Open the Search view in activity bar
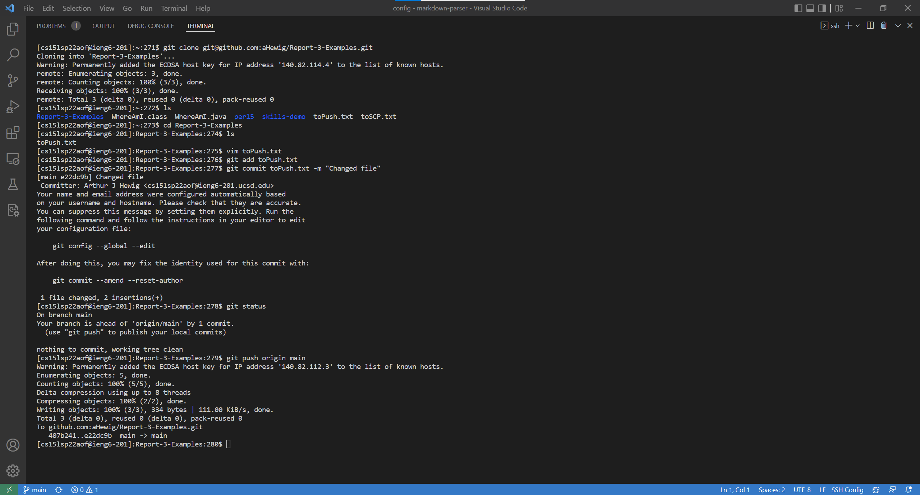 pyautogui.click(x=13, y=55)
